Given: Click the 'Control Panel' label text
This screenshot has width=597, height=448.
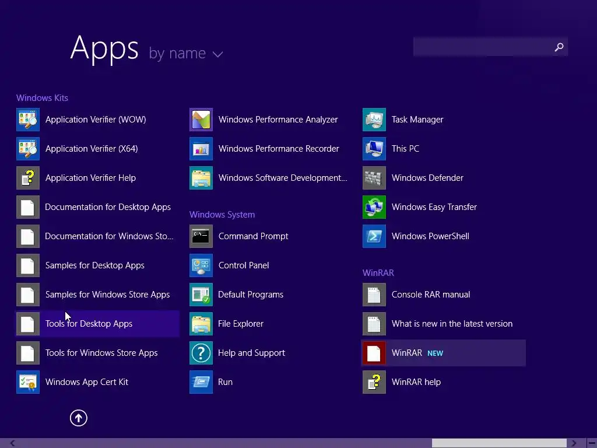Looking at the screenshot, I should (243, 265).
